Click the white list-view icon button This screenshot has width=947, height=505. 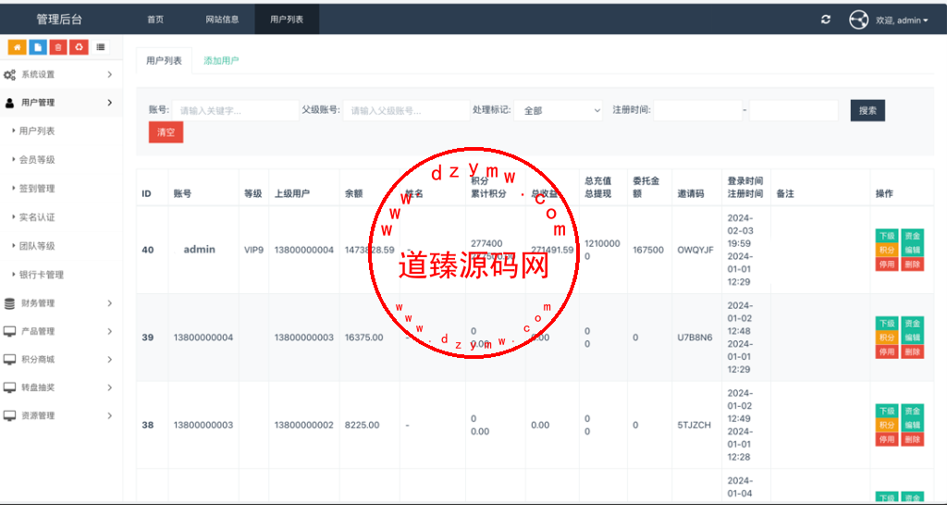click(100, 46)
